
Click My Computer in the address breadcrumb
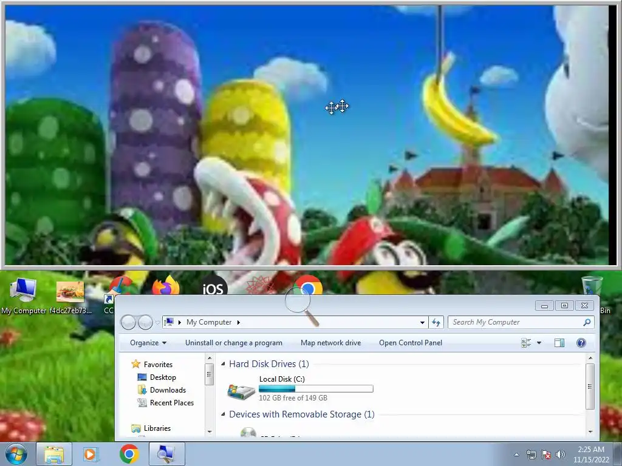pos(209,322)
